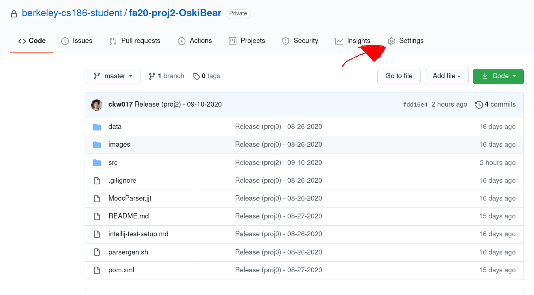
Task: Open the pom.xml file
Action: coord(121,270)
